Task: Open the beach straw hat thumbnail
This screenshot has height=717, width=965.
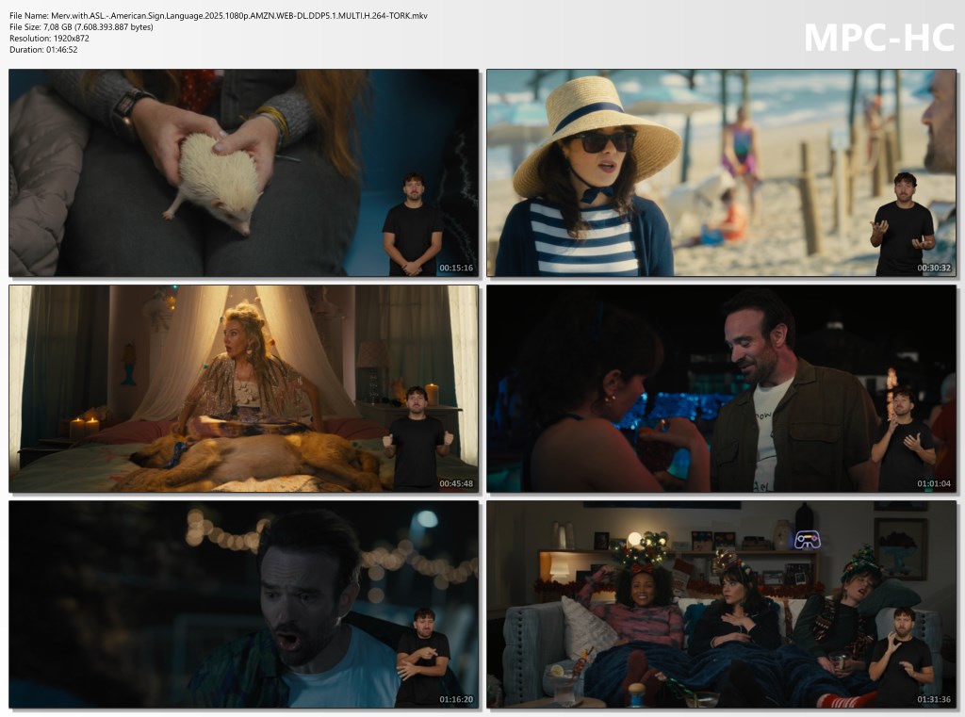Action: (721, 172)
